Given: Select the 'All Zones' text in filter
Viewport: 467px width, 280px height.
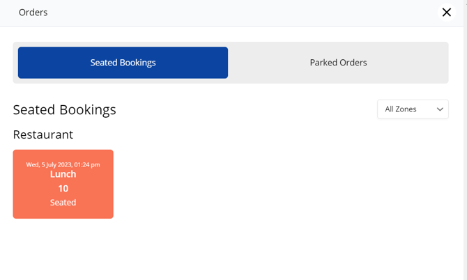Looking at the screenshot, I should [401, 109].
